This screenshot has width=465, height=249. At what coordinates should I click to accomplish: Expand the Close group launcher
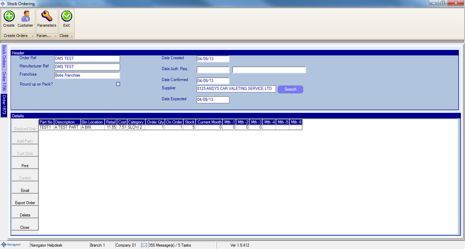coord(72,36)
